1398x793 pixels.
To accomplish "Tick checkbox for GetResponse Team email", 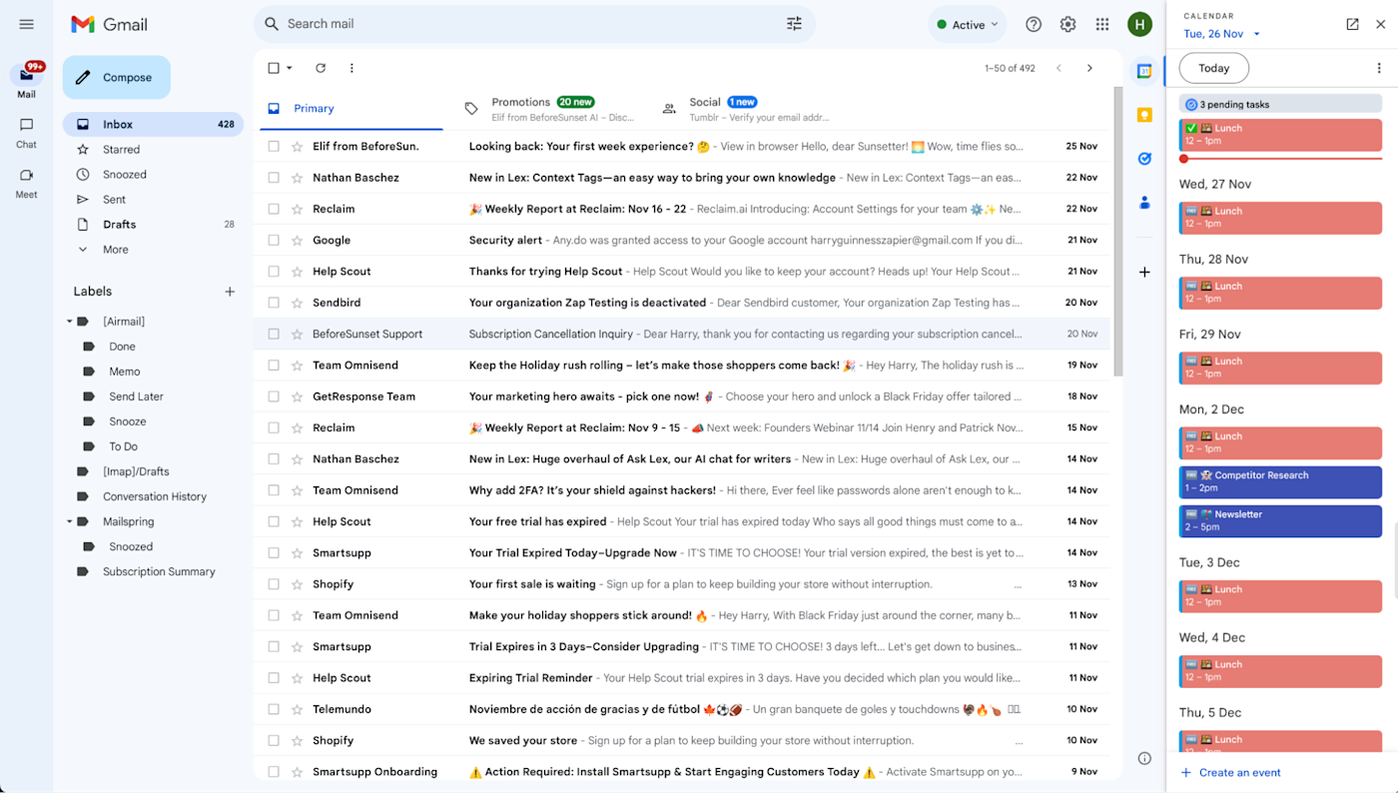I will tap(274, 396).
